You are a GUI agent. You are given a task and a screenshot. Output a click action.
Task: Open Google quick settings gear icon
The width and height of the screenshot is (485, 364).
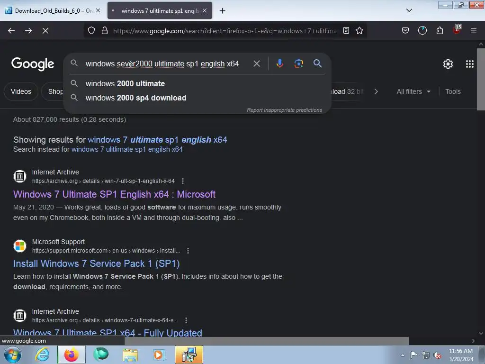[x=448, y=64]
